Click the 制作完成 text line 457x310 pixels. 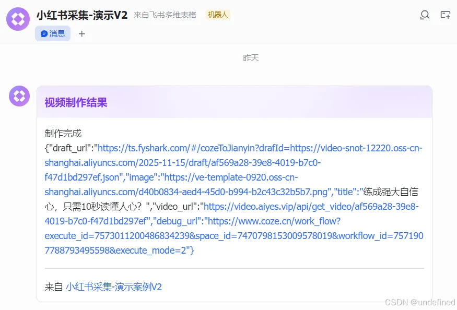(x=63, y=134)
